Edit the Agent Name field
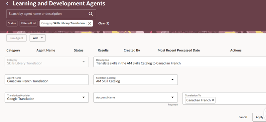Image resolution: width=266 pixels, height=122 pixels. click(x=47, y=80)
